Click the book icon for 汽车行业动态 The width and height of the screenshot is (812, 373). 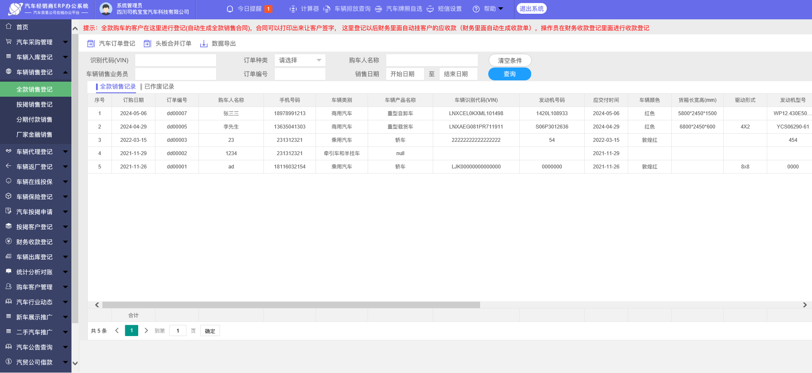tap(9, 302)
